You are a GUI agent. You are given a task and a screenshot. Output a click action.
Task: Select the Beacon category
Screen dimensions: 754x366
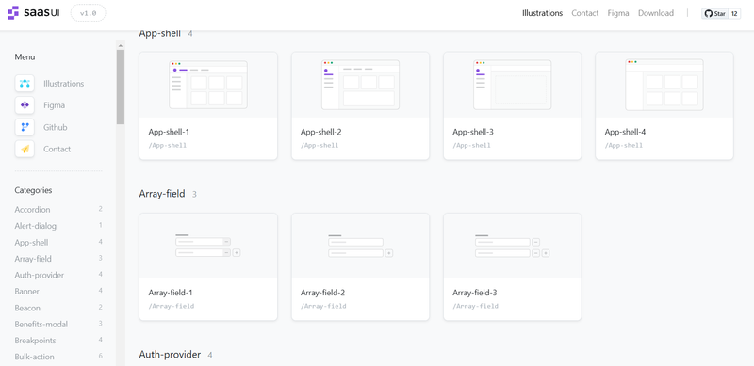[x=27, y=308]
